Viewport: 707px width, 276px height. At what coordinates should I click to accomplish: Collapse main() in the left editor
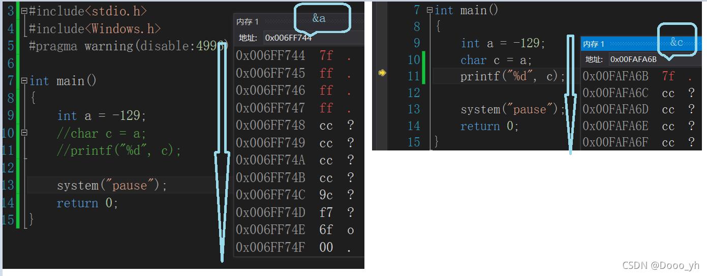[24, 81]
